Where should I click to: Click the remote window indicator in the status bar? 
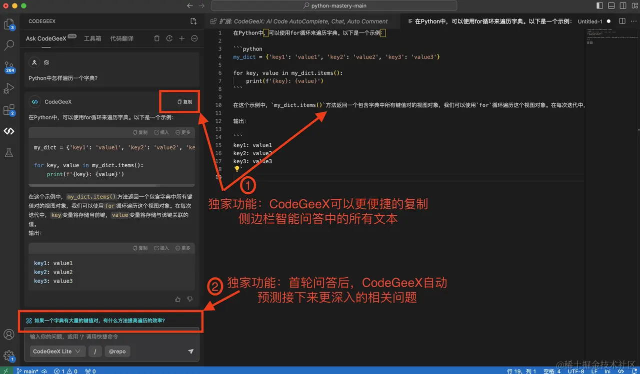[x=5, y=371]
